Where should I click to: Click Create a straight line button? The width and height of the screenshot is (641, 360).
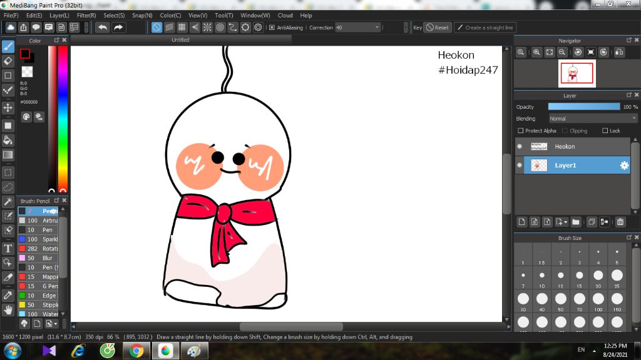[x=485, y=27]
